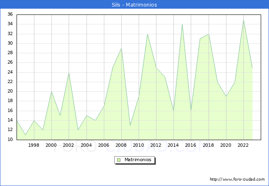
Task: Click the 1998 x-axis label
Action: click(34, 145)
